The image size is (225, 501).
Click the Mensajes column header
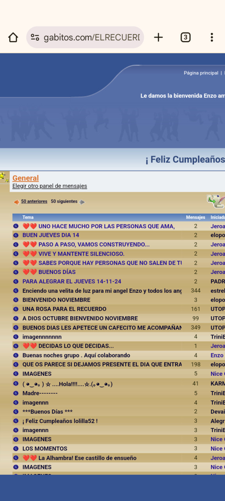195,217
